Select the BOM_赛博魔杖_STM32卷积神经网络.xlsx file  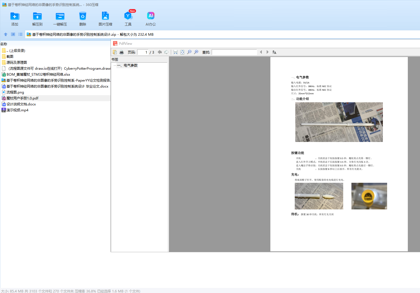click(55, 75)
